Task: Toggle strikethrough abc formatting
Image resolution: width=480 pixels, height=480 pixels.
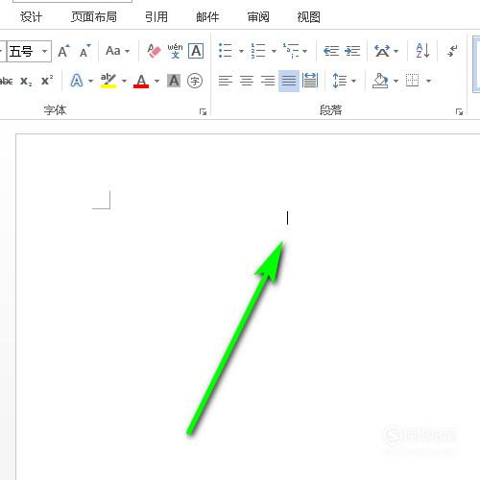Action: [7, 81]
